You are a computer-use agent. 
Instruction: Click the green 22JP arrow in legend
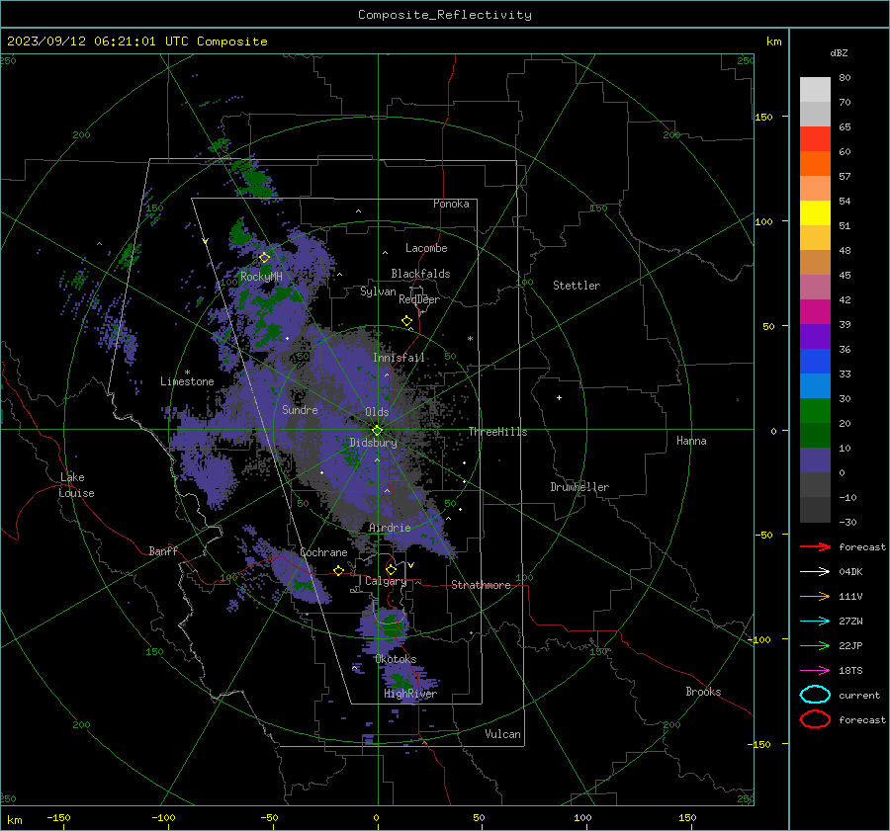point(815,645)
